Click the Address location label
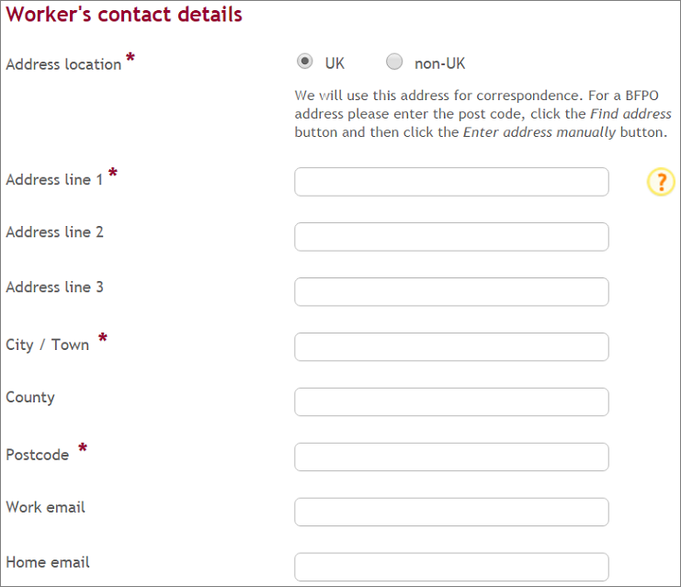 point(63,64)
